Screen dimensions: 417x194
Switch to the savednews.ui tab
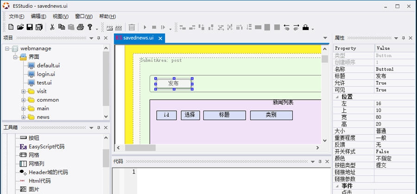[139, 38]
